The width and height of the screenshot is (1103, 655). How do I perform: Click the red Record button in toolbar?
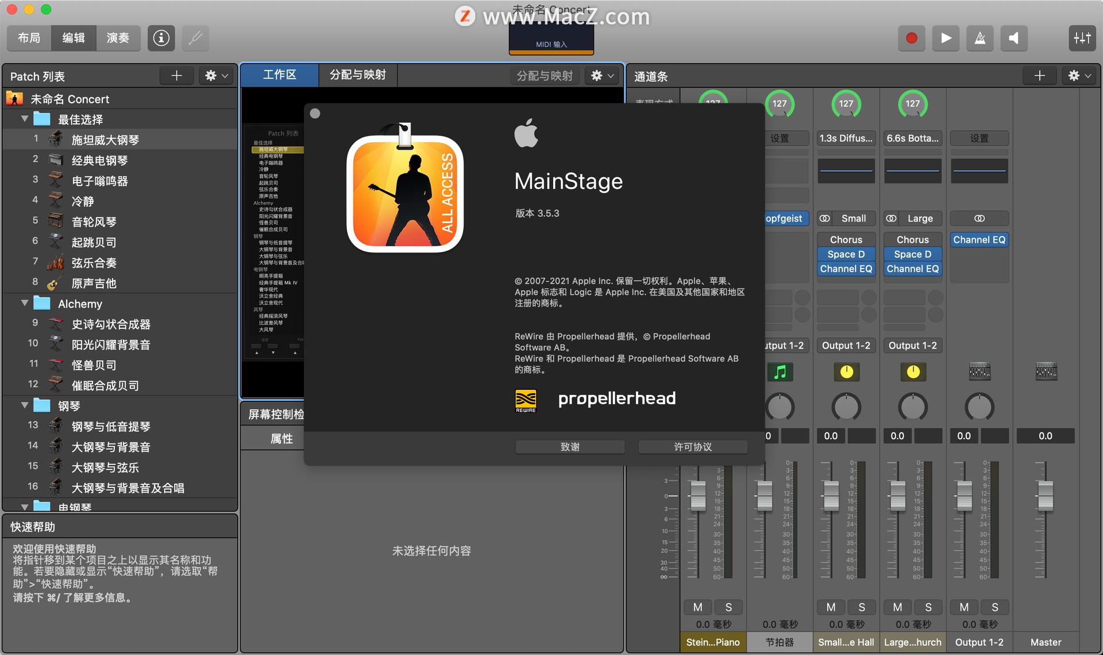(911, 38)
